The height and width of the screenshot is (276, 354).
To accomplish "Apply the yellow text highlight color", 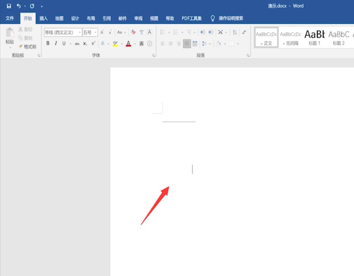I will pos(115,43).
